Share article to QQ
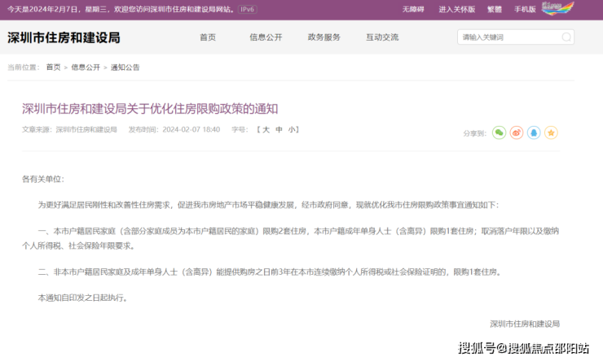Viewport: 603px width, 361px height. [x=534, y=133]
